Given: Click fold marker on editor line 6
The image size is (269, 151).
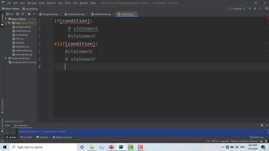Looking at the screenshot, I should [52, 59].
